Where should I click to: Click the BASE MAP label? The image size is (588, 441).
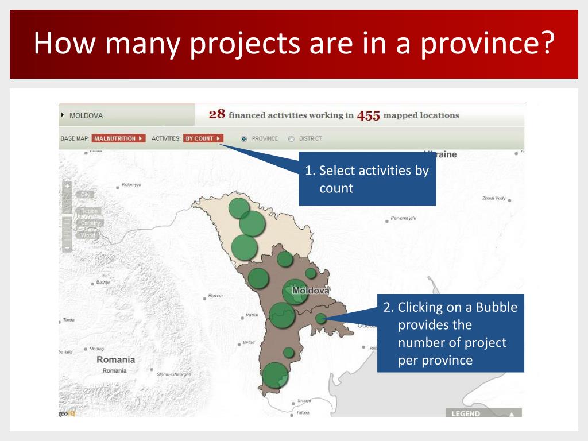[x=74, y=138]
